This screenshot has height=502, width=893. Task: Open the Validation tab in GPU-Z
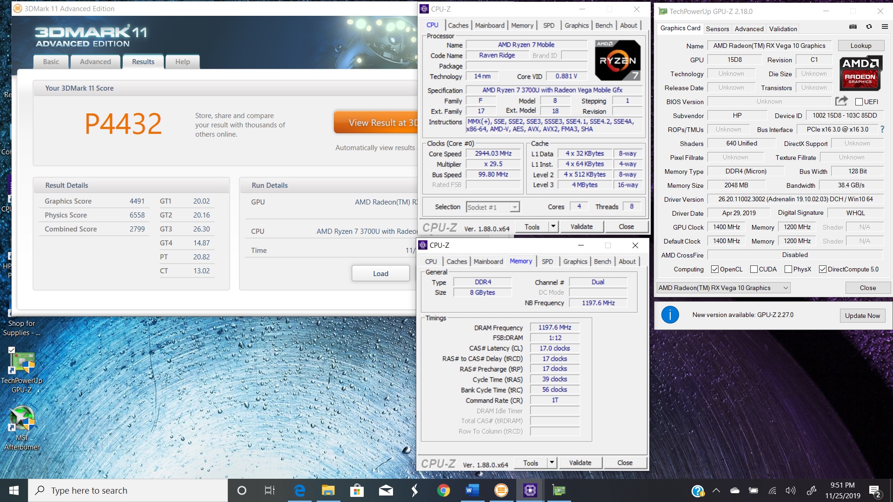(x=783, y=29)
